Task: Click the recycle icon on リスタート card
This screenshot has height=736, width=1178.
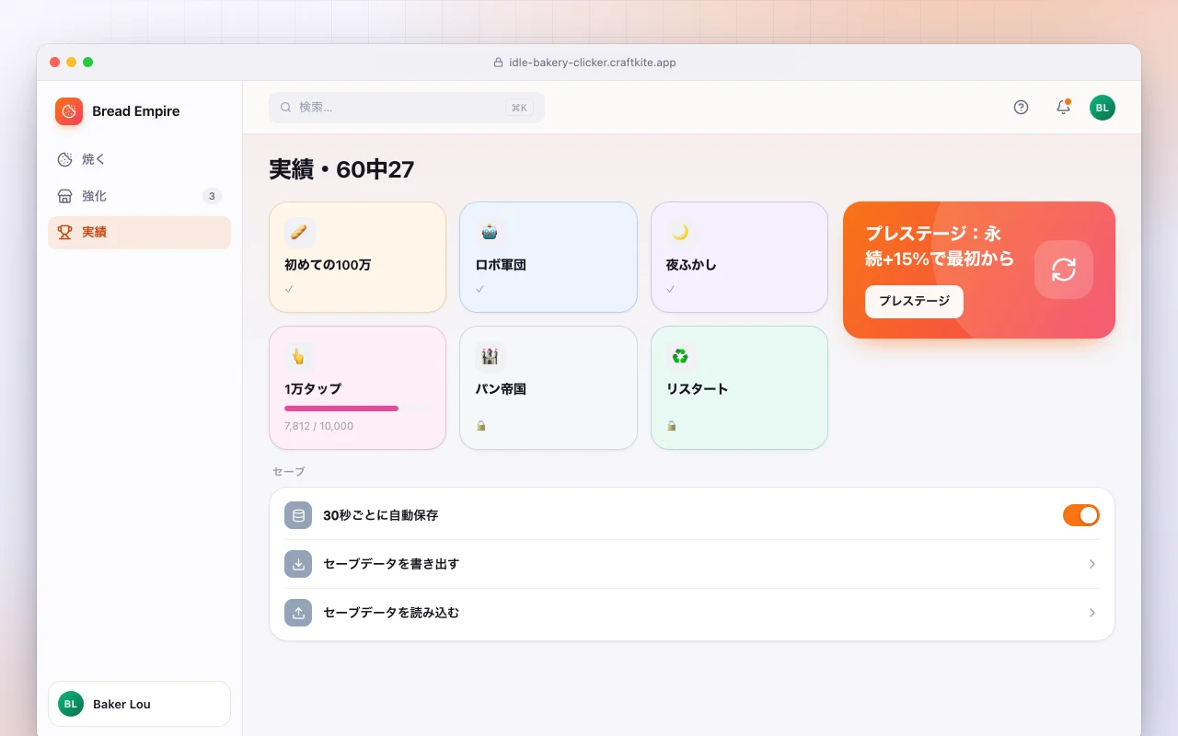Action: click(681, 357)
